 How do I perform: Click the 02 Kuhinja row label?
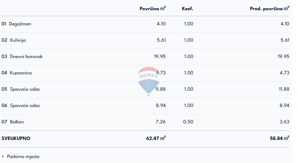[14, 40]
